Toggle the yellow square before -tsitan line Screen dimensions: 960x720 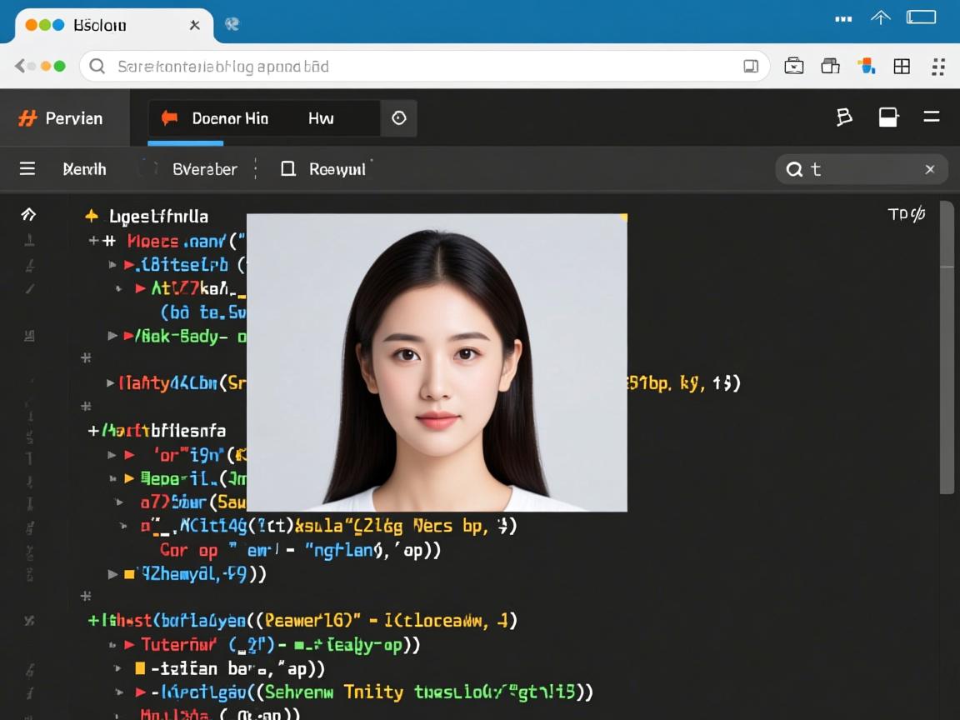(x=140, y=668)
